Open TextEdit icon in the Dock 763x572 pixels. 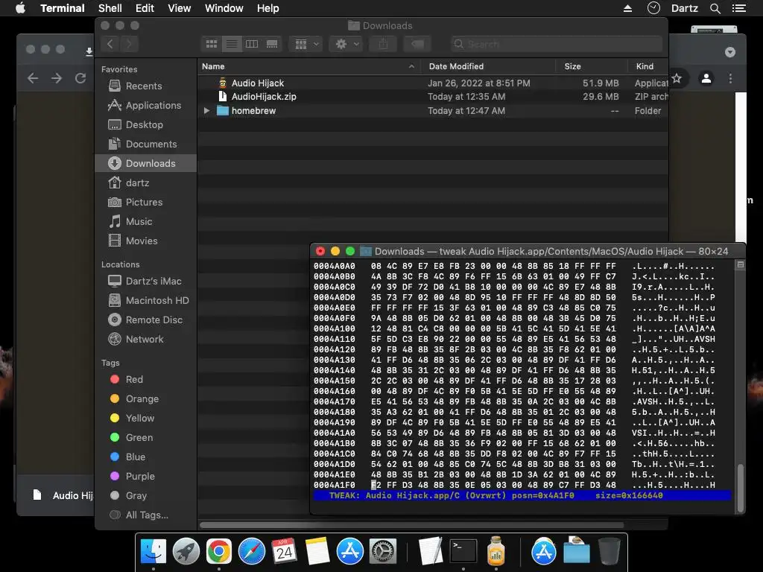[x=431, y=552]
